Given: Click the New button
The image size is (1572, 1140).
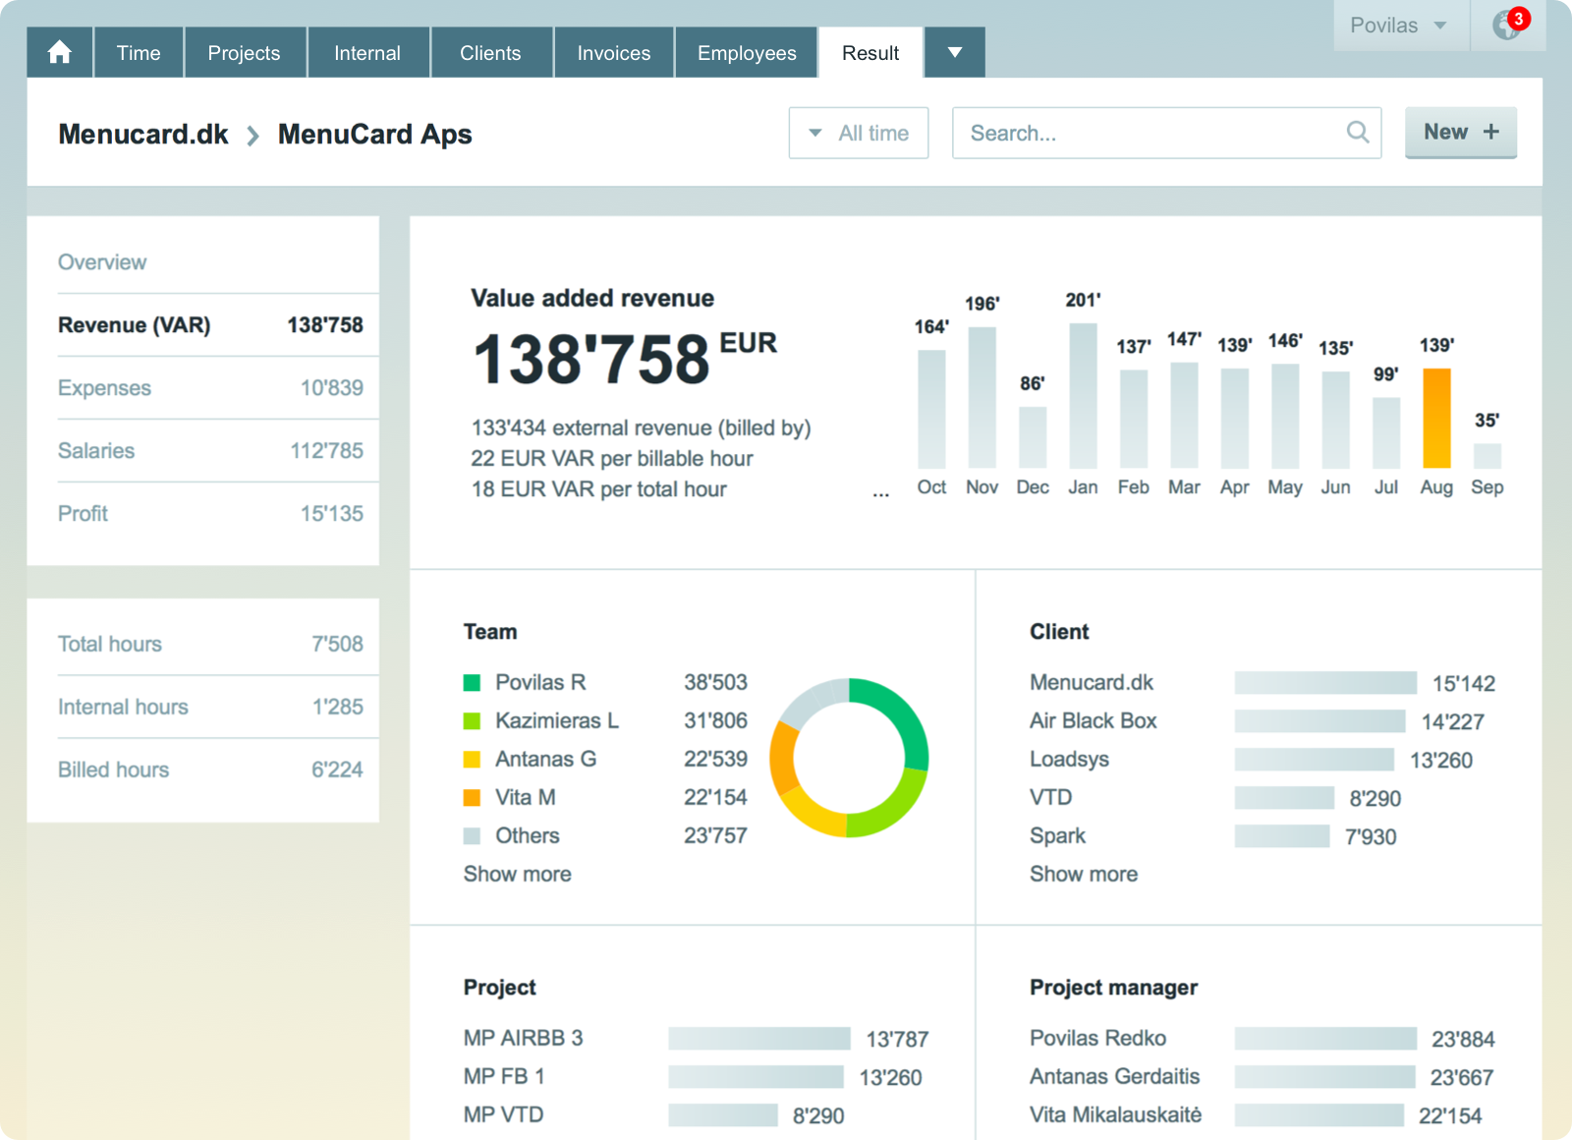Looking at the screenshot, I should (1460, 133).
